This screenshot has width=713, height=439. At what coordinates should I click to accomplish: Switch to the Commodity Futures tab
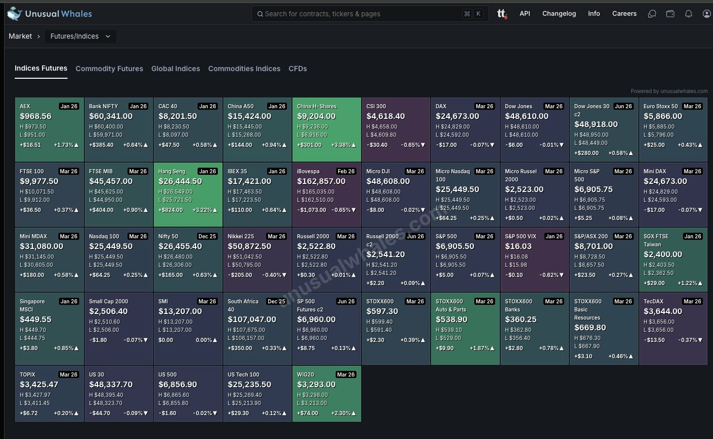pyautogui.click(x=109, y=69)
